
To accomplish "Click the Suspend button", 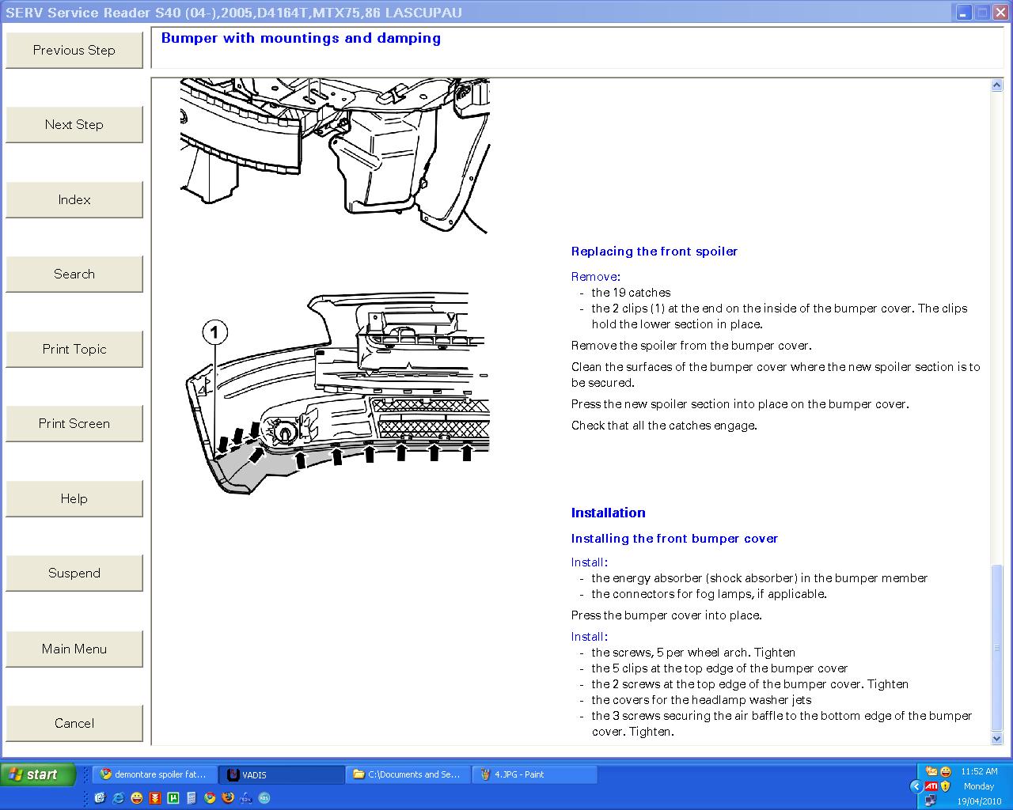I will (74, 573).
